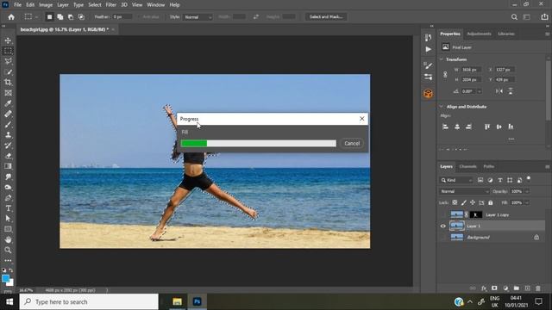The image size is (552, 310).
Task: Toggle visibility of Layer 1
Action: coord(442,226)
